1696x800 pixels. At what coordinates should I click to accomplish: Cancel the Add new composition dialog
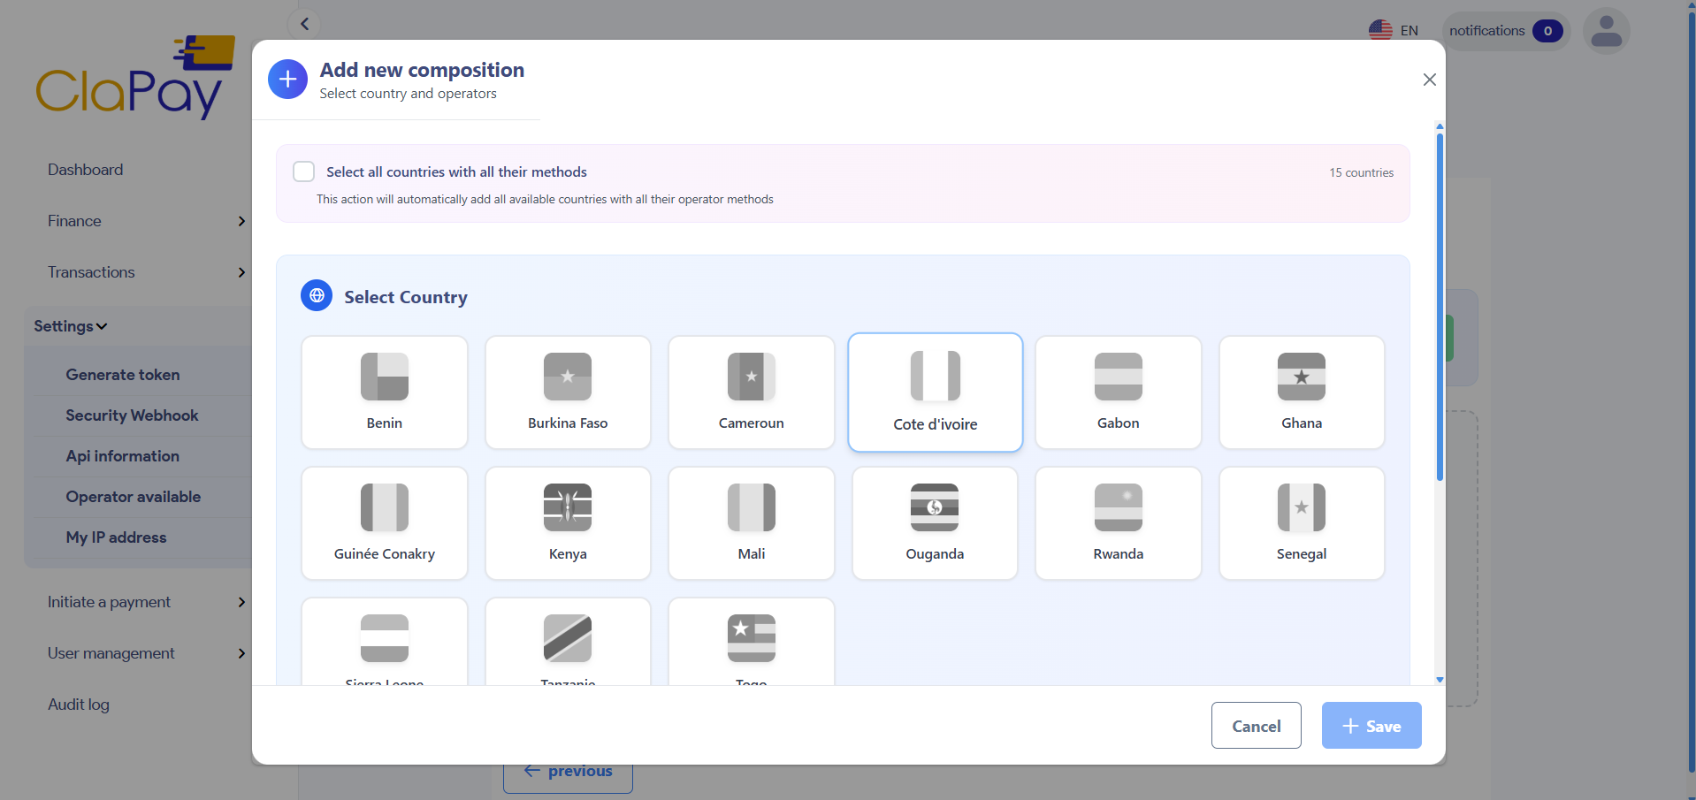pos(1255,725)
